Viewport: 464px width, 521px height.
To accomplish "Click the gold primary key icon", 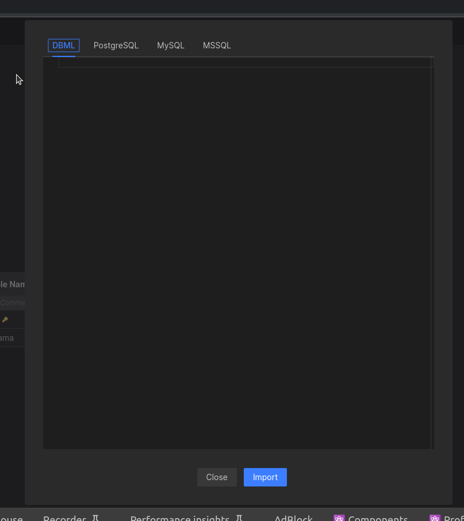I will click(x=5, y=320).
